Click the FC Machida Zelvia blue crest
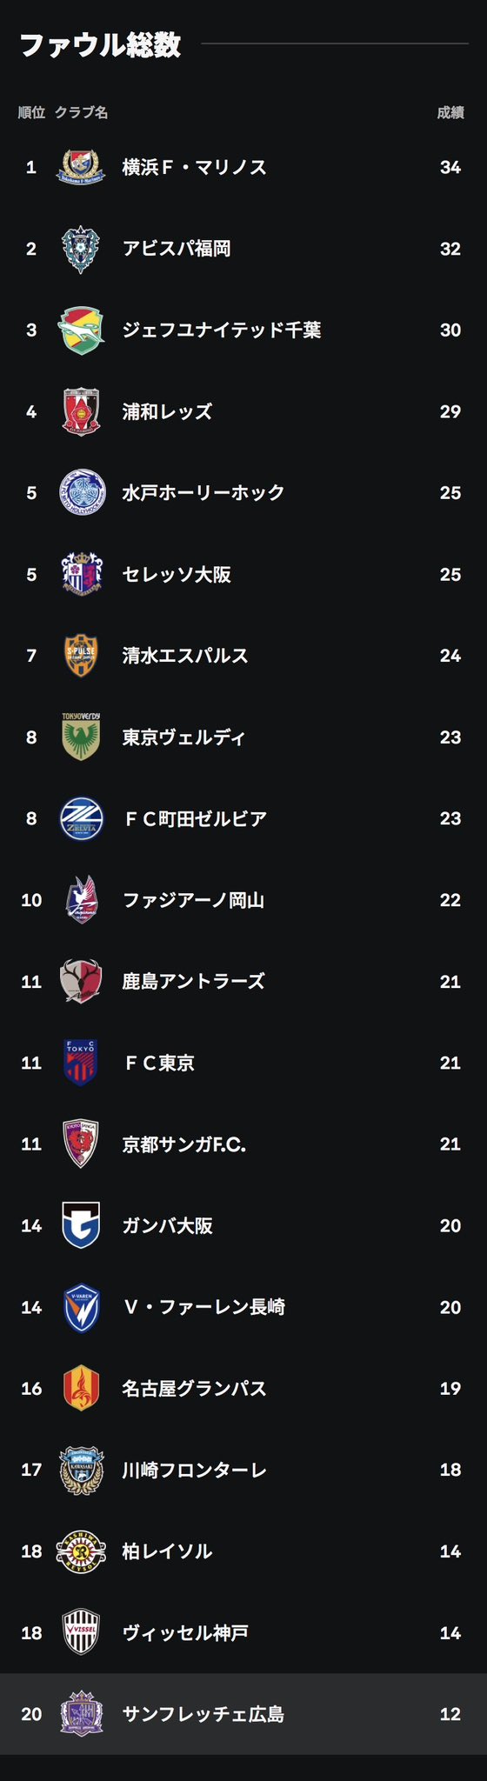The width and height of the screenshot is (487, 1781). pos(81,818)
